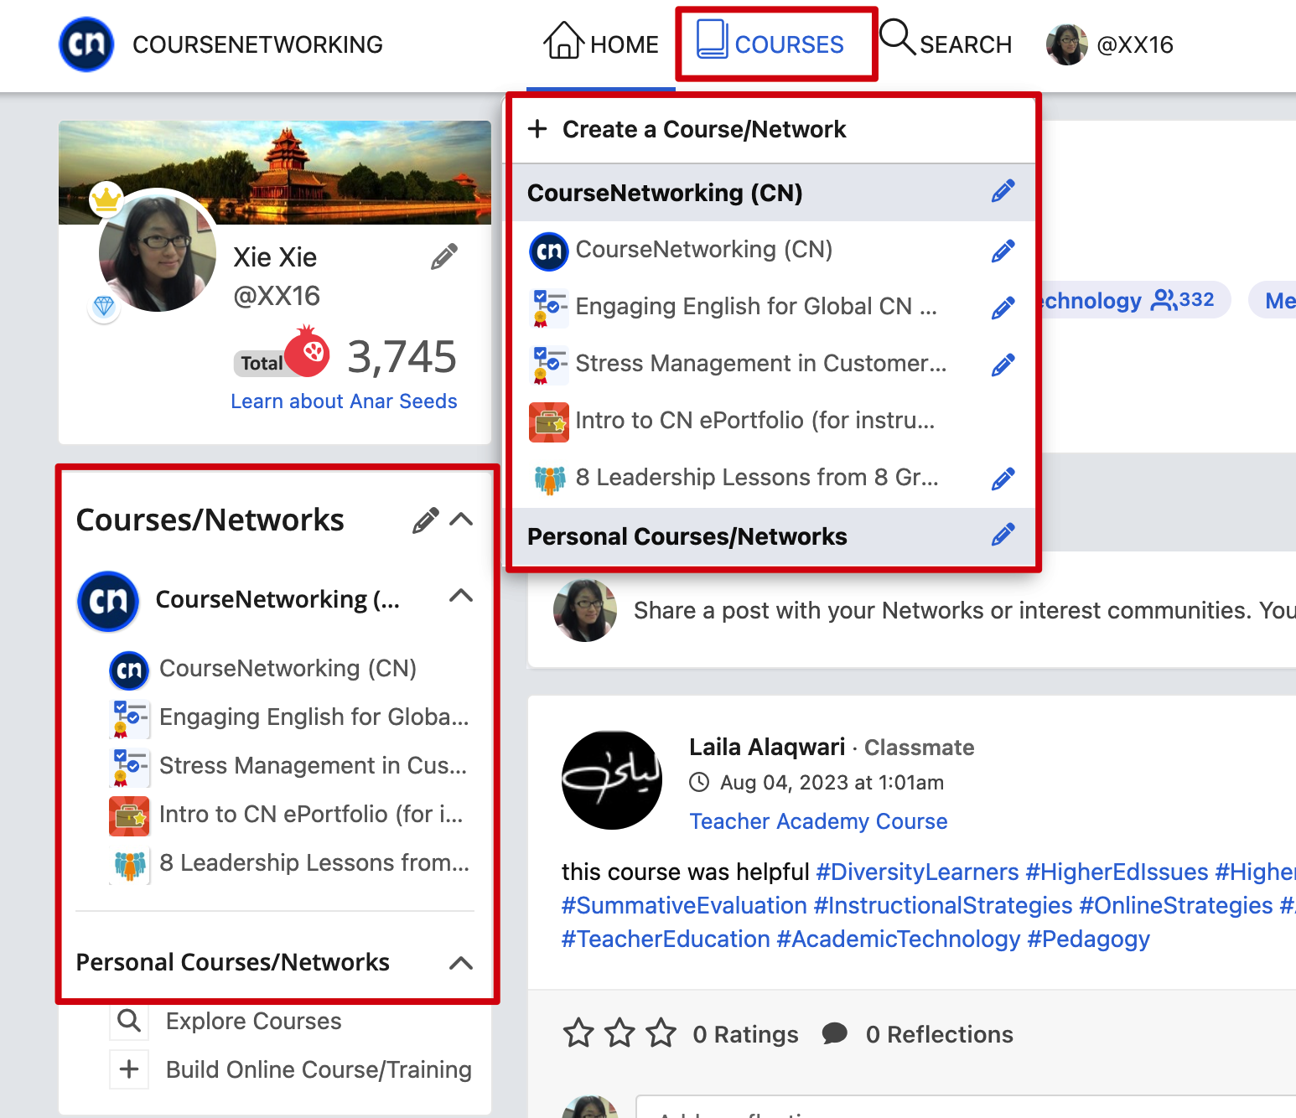Edit the CourseNetworking (CN) group header pencil
The height and width of the screenshot is (1118, 1296).
pos(1003,192)
